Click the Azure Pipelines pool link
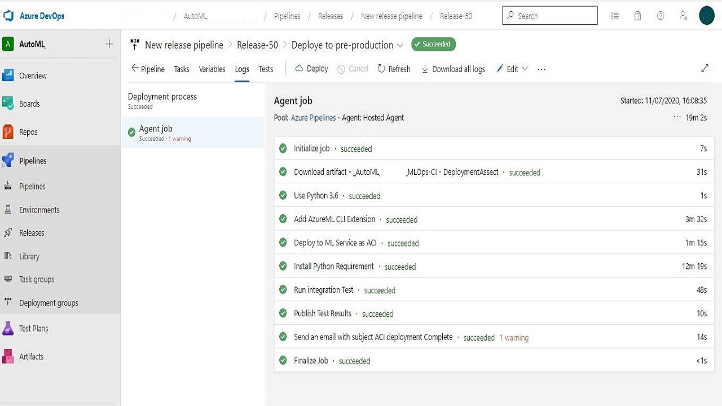Screen dimensions: 722x406 (313, 118)
